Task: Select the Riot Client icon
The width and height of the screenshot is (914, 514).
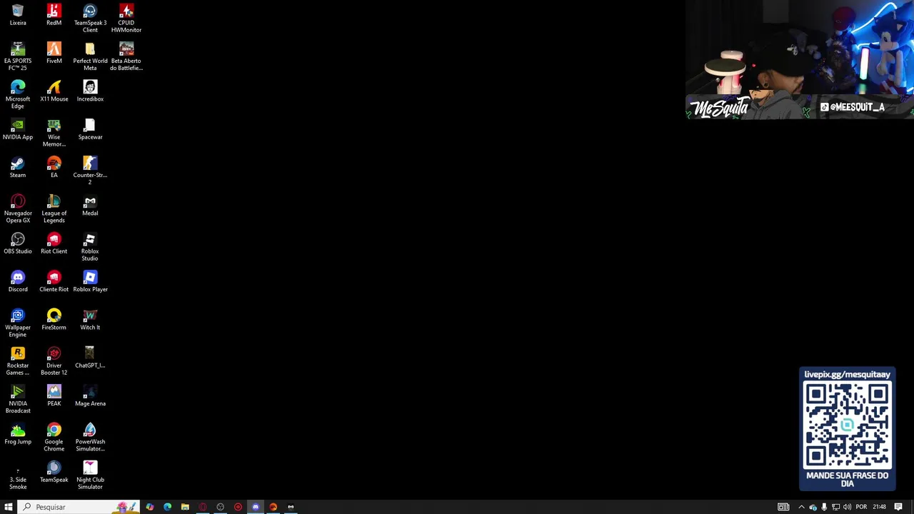Action: coord(54,243)
